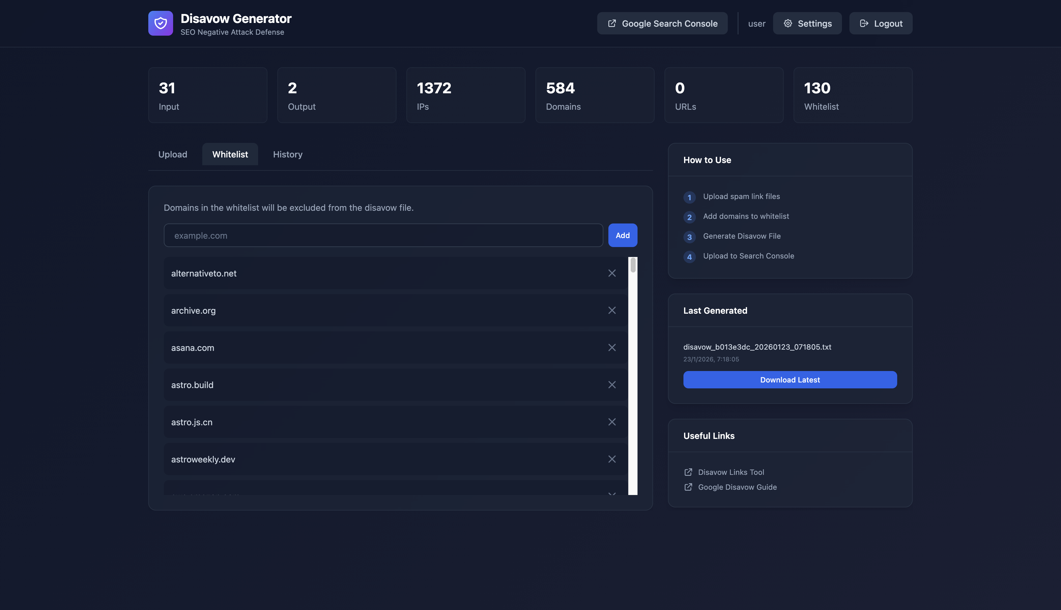This screenshot has width=1061, height=610.
Task: Open the Google Disavow Guide link
Action: pos(737,487)
